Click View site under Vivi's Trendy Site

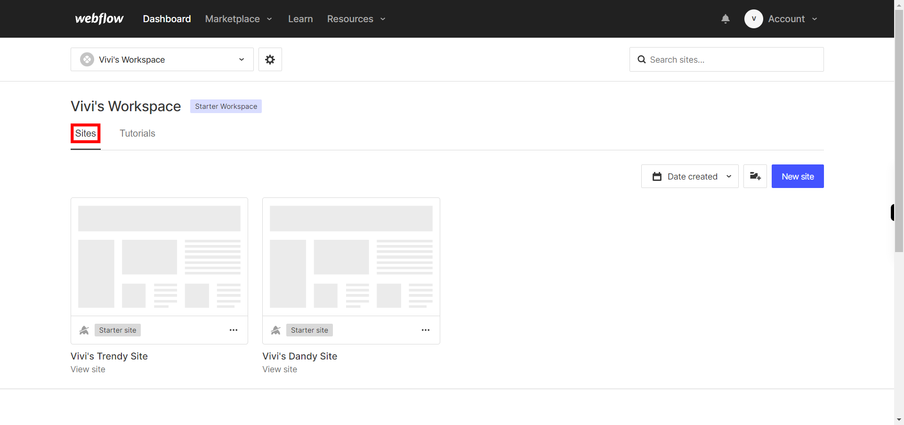(x=88, y=369)
